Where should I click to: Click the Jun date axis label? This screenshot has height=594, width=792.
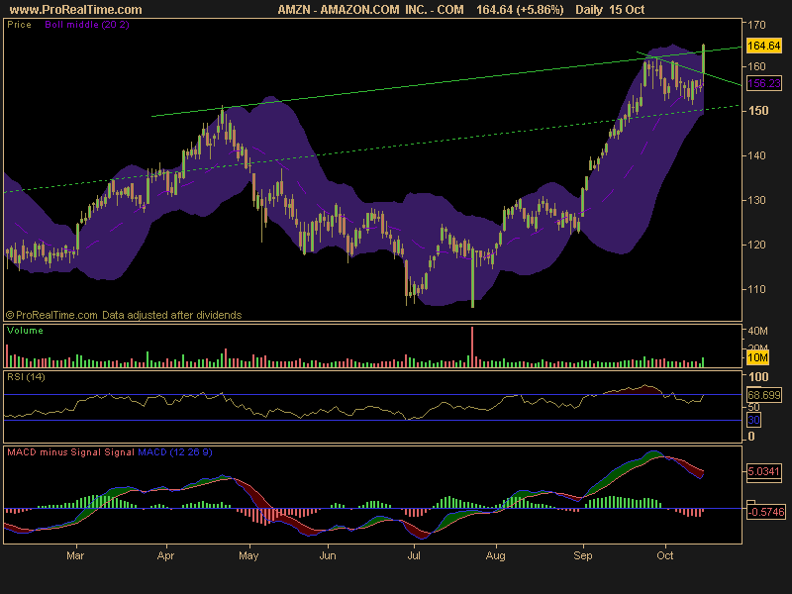328,555
